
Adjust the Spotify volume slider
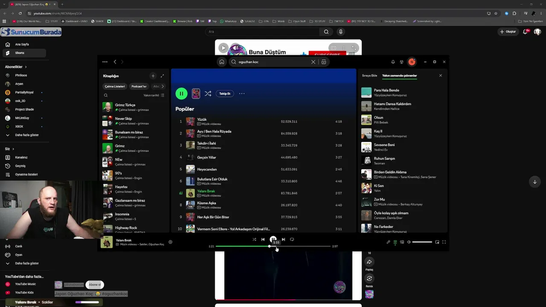422,242
